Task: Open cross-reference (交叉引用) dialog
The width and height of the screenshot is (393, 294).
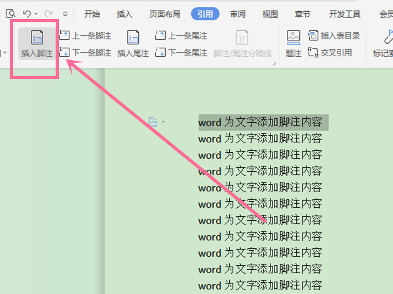Action: [329, 52]
